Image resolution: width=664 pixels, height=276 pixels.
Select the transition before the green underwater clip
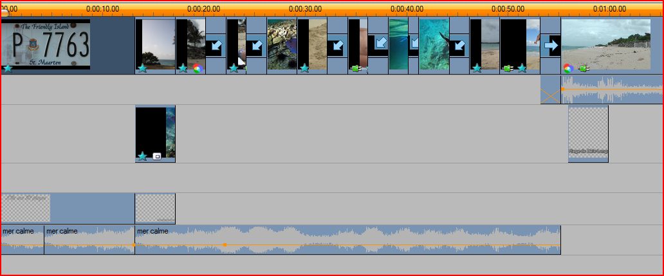(378, 46)
